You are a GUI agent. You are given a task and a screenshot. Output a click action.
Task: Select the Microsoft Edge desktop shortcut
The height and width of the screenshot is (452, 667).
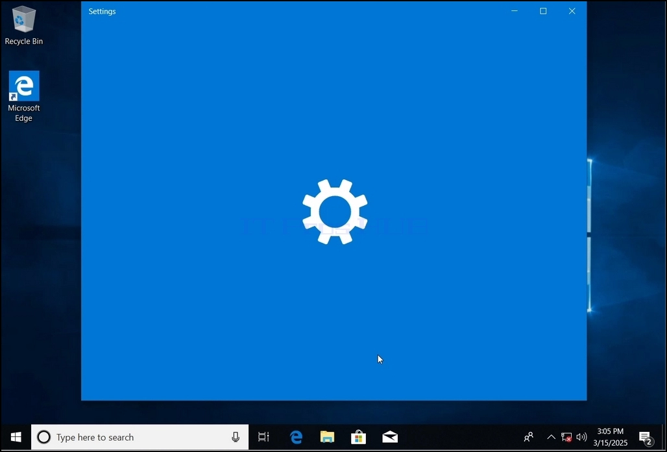coord(24,96)
